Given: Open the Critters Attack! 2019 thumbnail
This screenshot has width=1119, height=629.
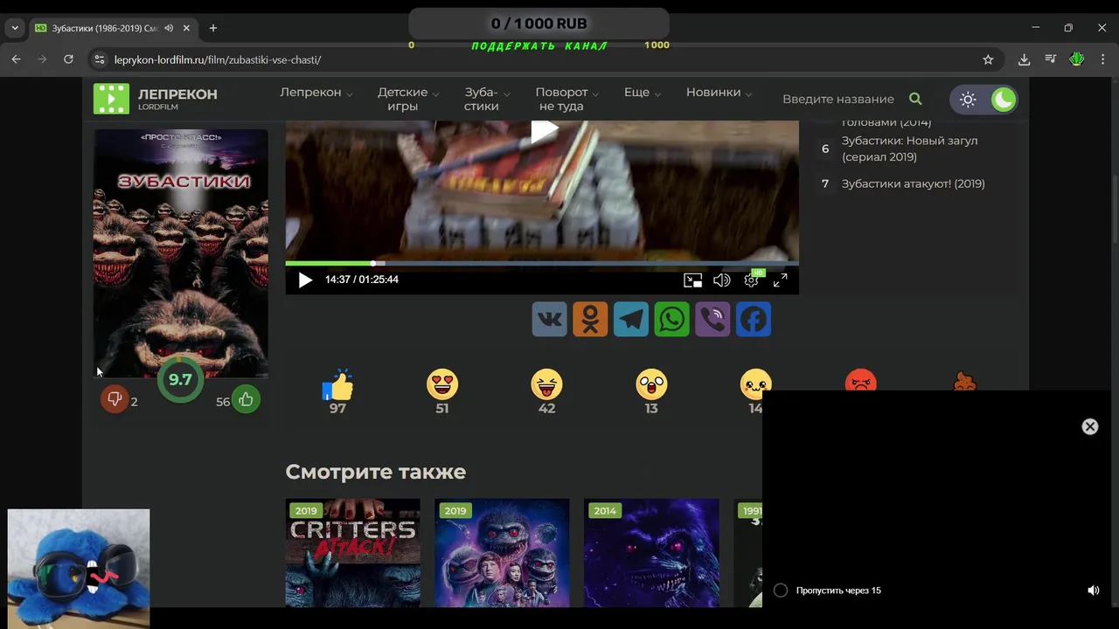Looking at the screenshot, I should pyautogui.click(x=353, y=553).
